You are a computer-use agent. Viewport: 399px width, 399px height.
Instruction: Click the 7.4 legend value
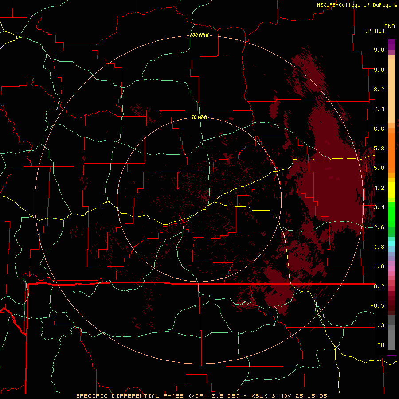point(379,109)
